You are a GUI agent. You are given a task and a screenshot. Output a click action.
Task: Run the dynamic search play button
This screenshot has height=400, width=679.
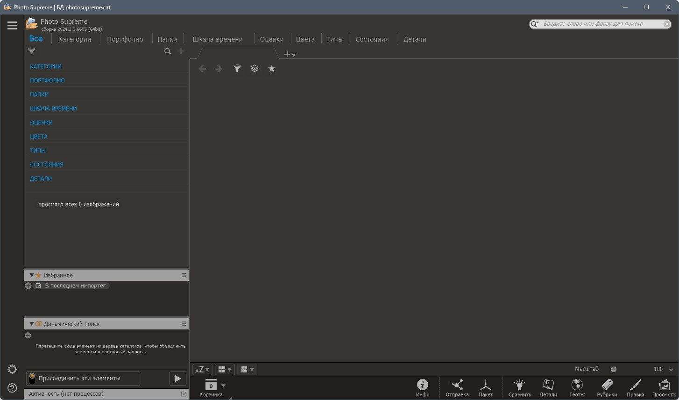point(177,379)
